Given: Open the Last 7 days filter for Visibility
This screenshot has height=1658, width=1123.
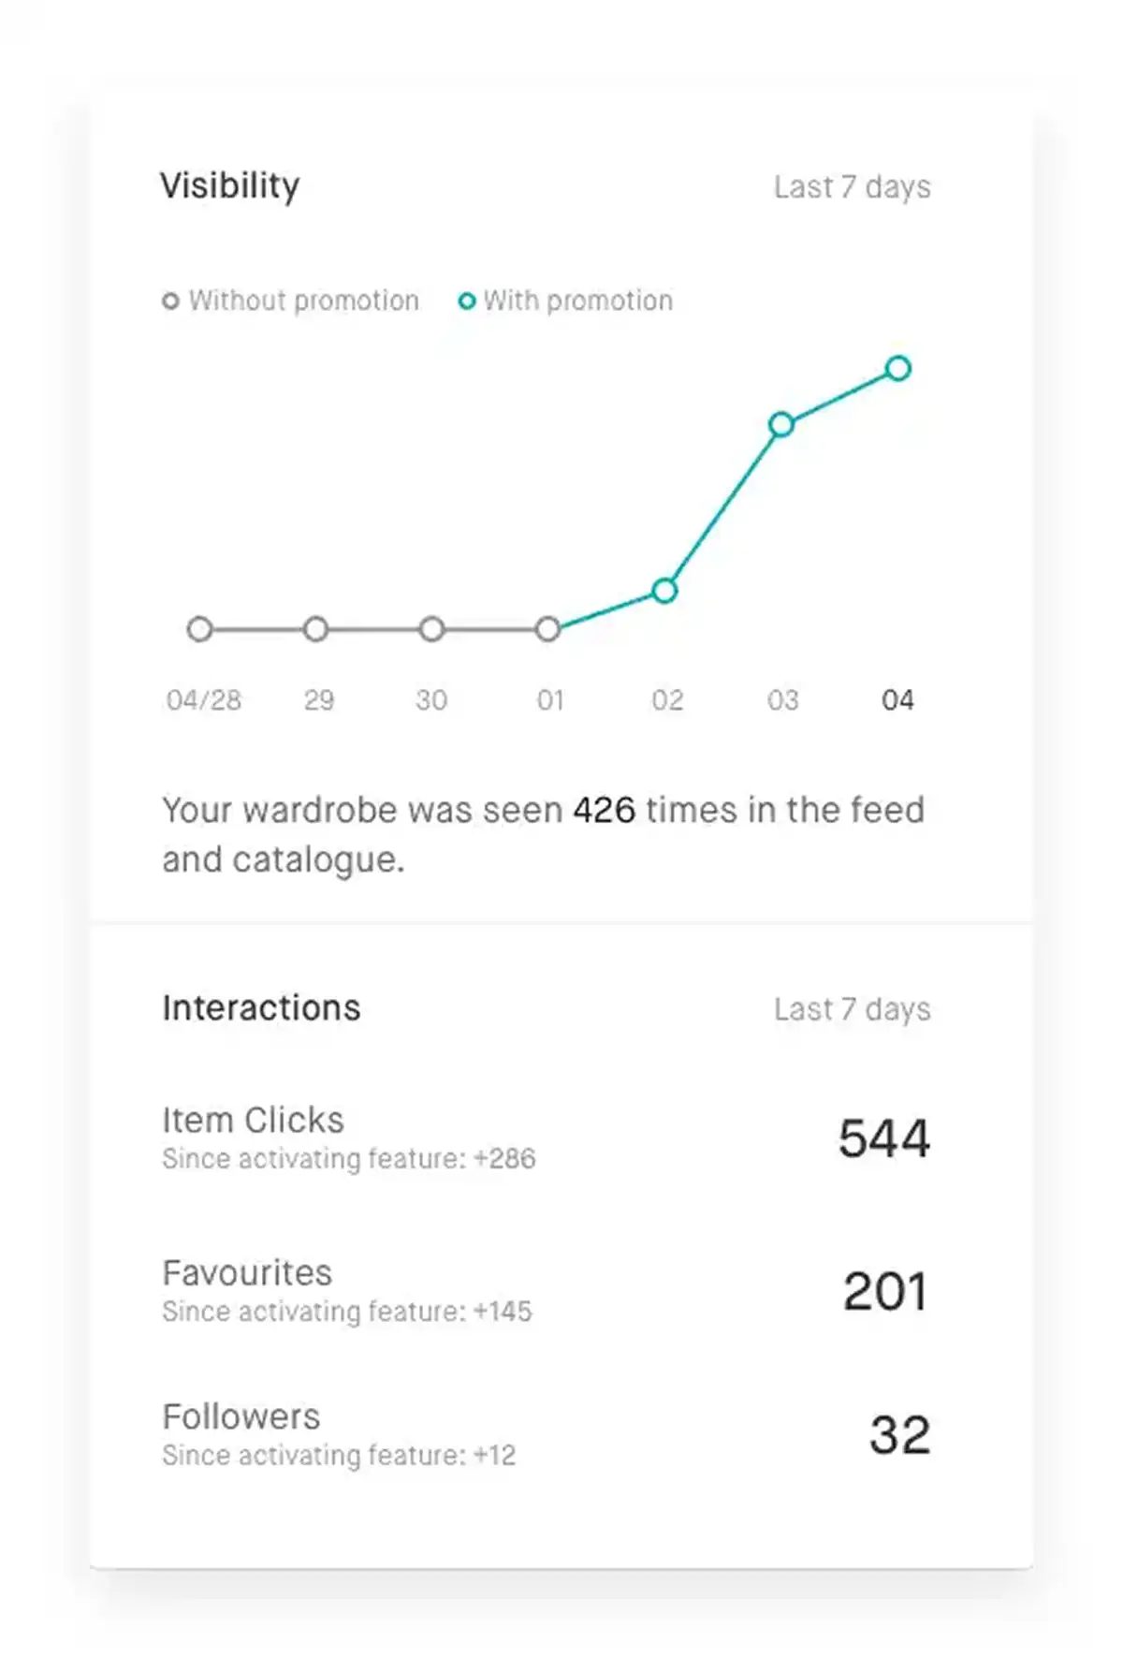Looking at the screenshot, I should pos(851,186).
